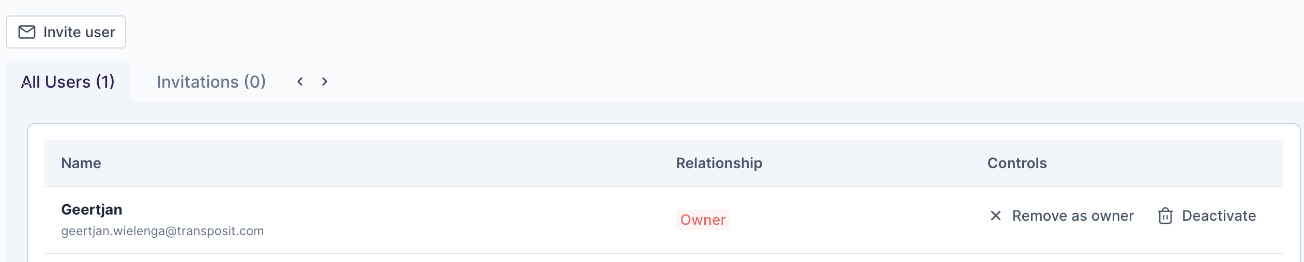Click the X icon beside Remove as owner

(x=995, y=216)
